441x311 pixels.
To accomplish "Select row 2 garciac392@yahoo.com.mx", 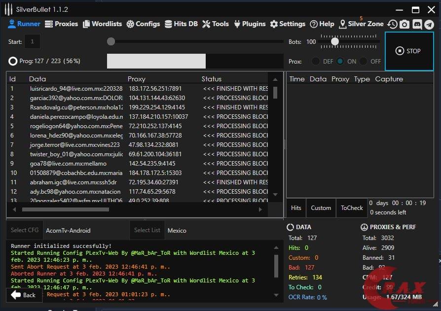I will pyautogui.click(x=138, y=98).
